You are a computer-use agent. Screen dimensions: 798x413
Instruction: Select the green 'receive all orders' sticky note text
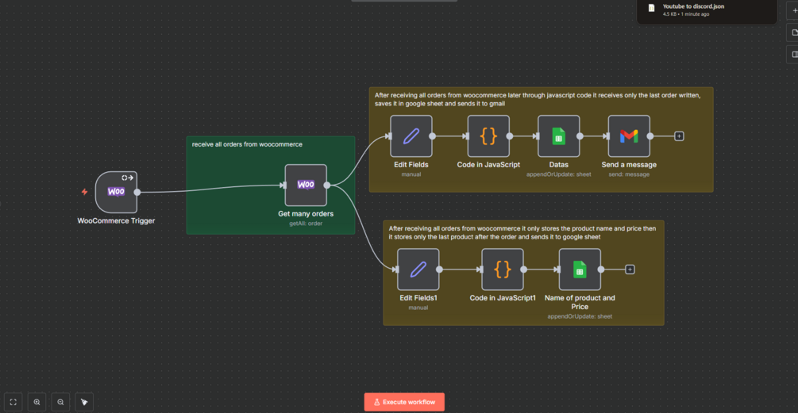[x=247, y=144]
